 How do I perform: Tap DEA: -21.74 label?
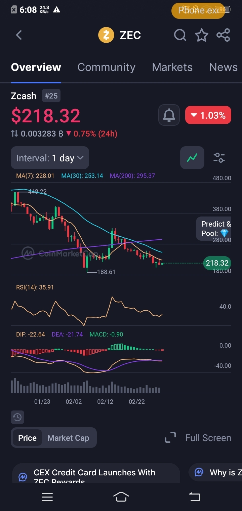point(67,335)
